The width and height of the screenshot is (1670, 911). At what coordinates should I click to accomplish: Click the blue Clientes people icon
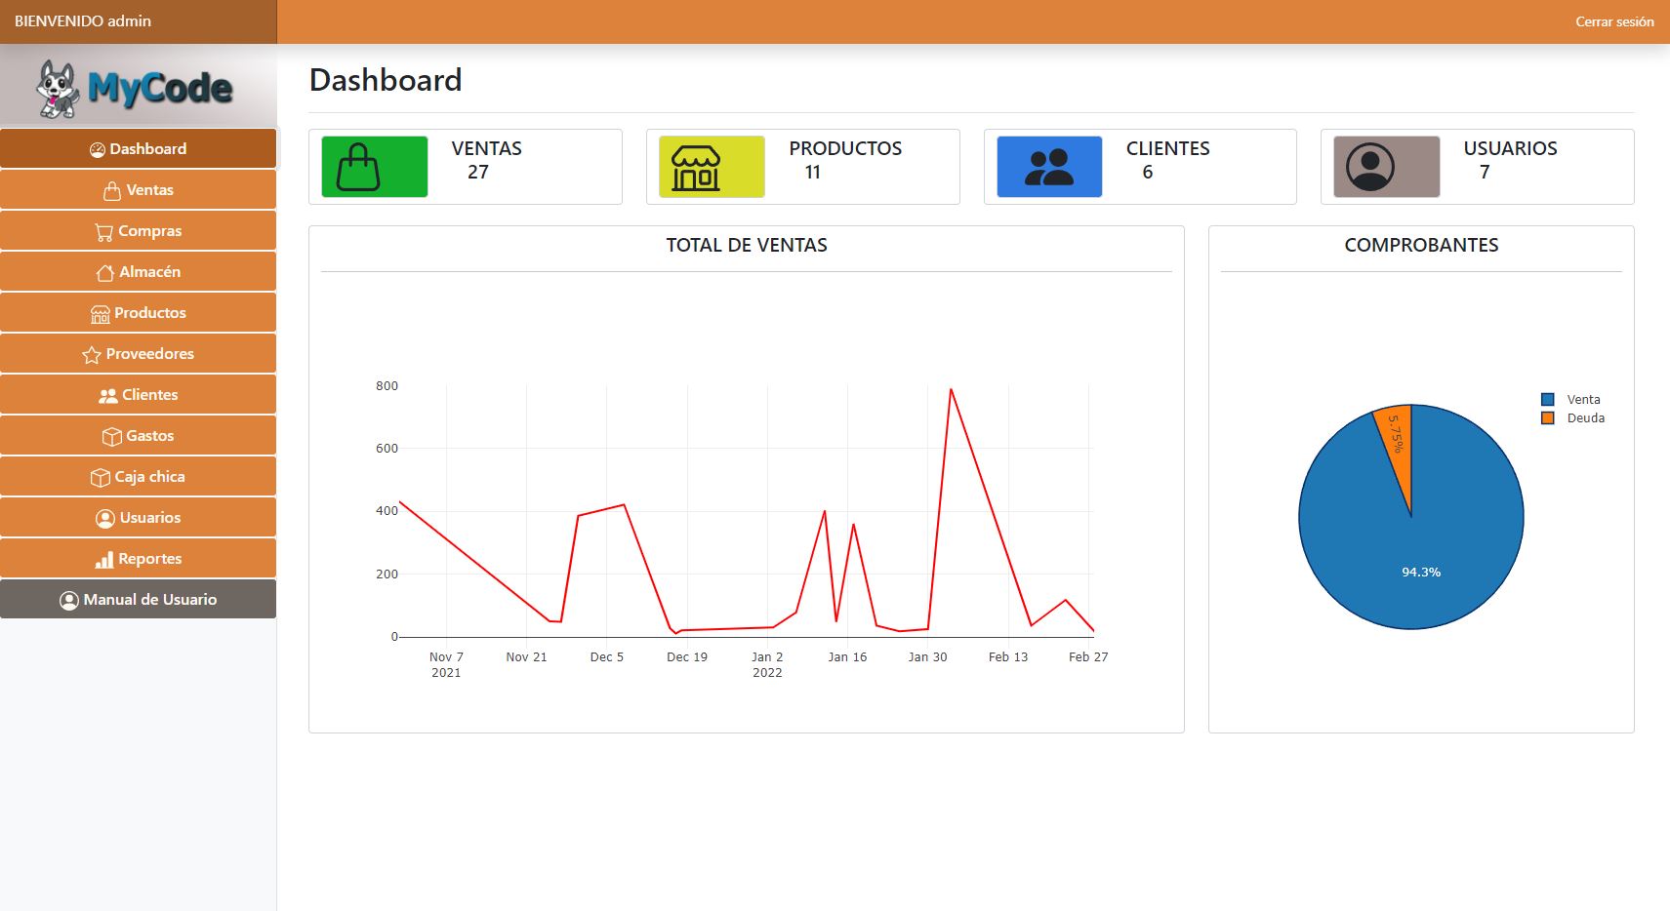pos(1048,167)
